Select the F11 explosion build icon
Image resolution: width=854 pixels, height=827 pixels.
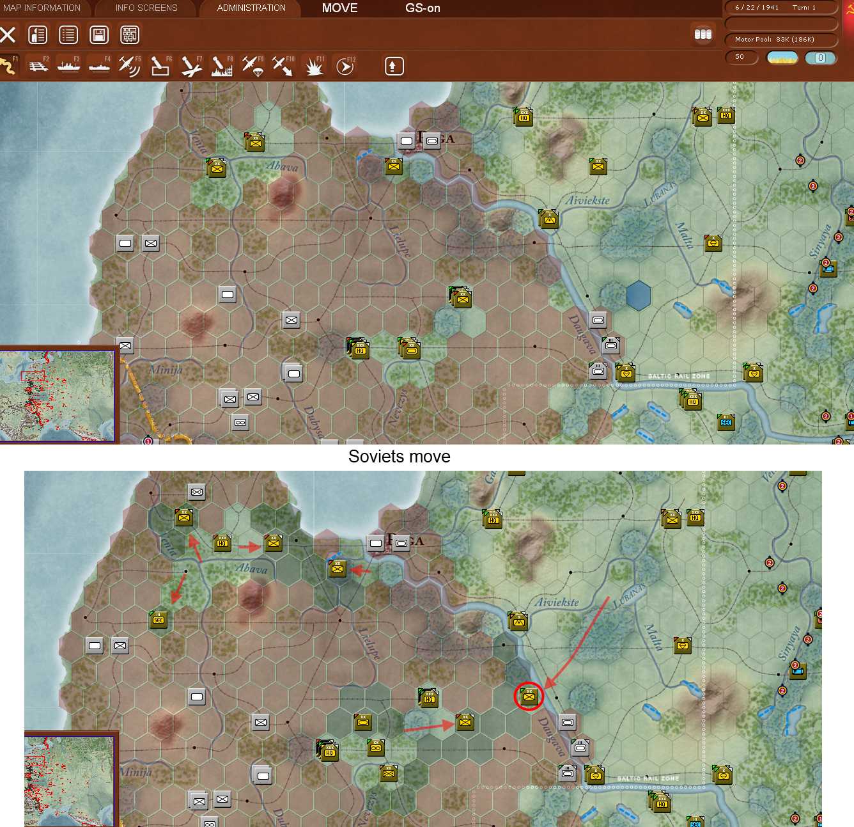[x=314, y=66]
